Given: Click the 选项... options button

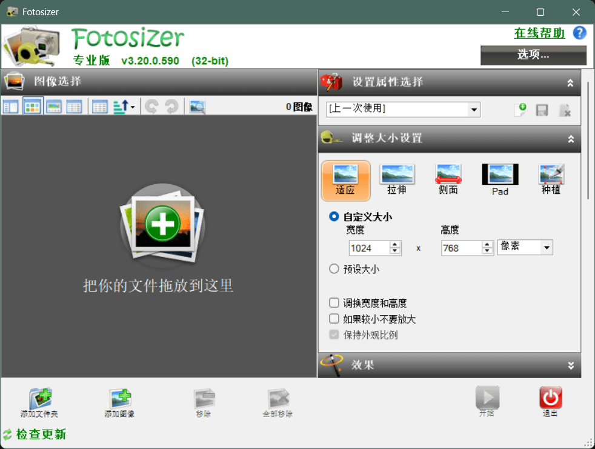Looking at the screenshot, I should click(533, 55).
